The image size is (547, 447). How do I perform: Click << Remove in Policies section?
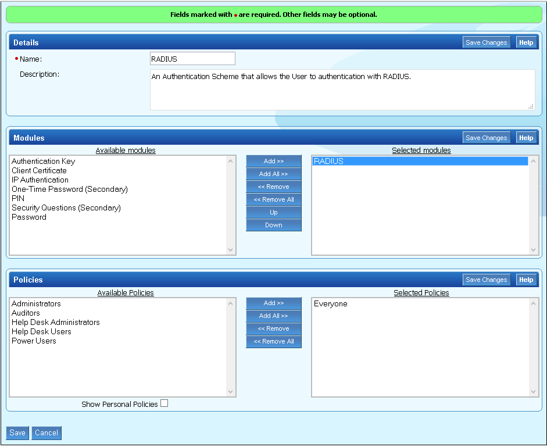273,328
